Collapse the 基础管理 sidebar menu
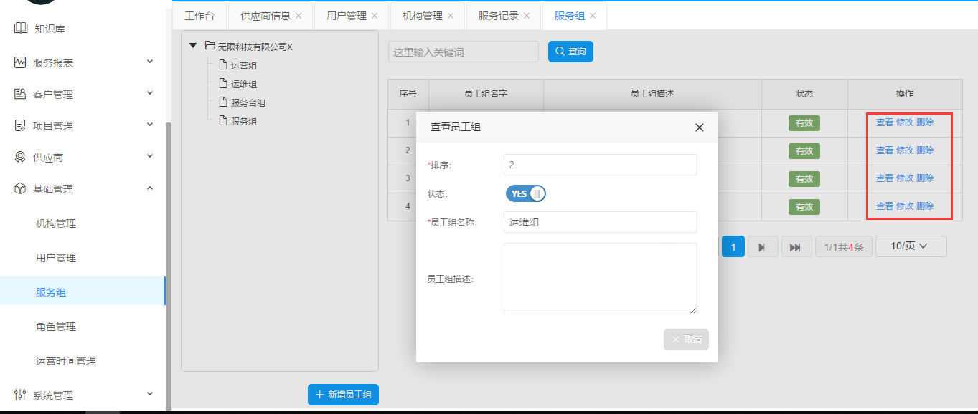 [150, 188]
